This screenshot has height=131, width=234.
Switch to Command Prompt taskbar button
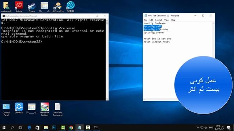[96, 127]
